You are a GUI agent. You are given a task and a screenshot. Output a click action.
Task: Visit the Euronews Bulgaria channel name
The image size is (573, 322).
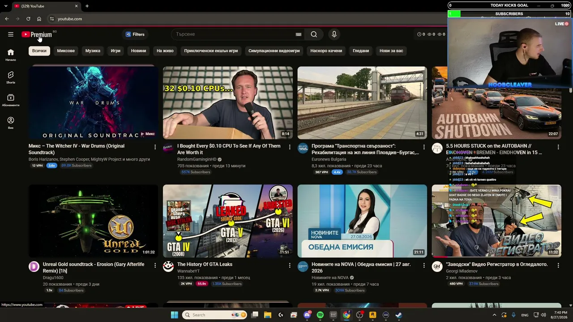pyautogui.click(x=329, y=159)
